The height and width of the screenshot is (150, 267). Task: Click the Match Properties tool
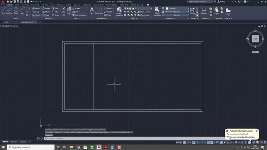pyautogui.click(x=157, y=12)
